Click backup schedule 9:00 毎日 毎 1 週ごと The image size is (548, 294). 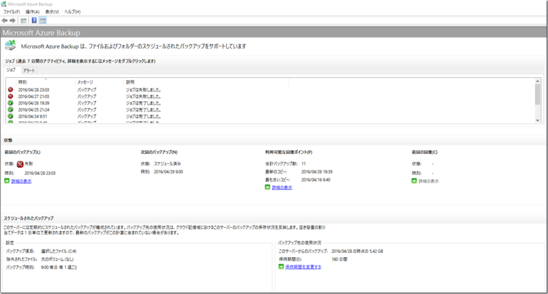pos(59,267)
